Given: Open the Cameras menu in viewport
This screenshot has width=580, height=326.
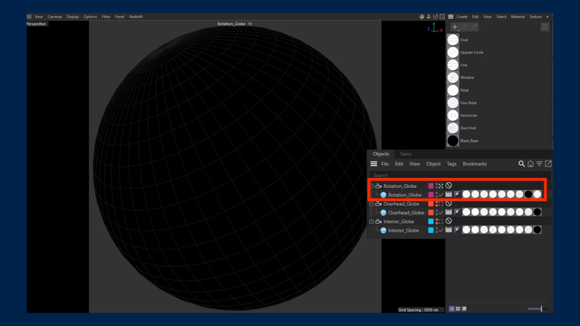Looking at the screenshot, I should tap(55, 17).
